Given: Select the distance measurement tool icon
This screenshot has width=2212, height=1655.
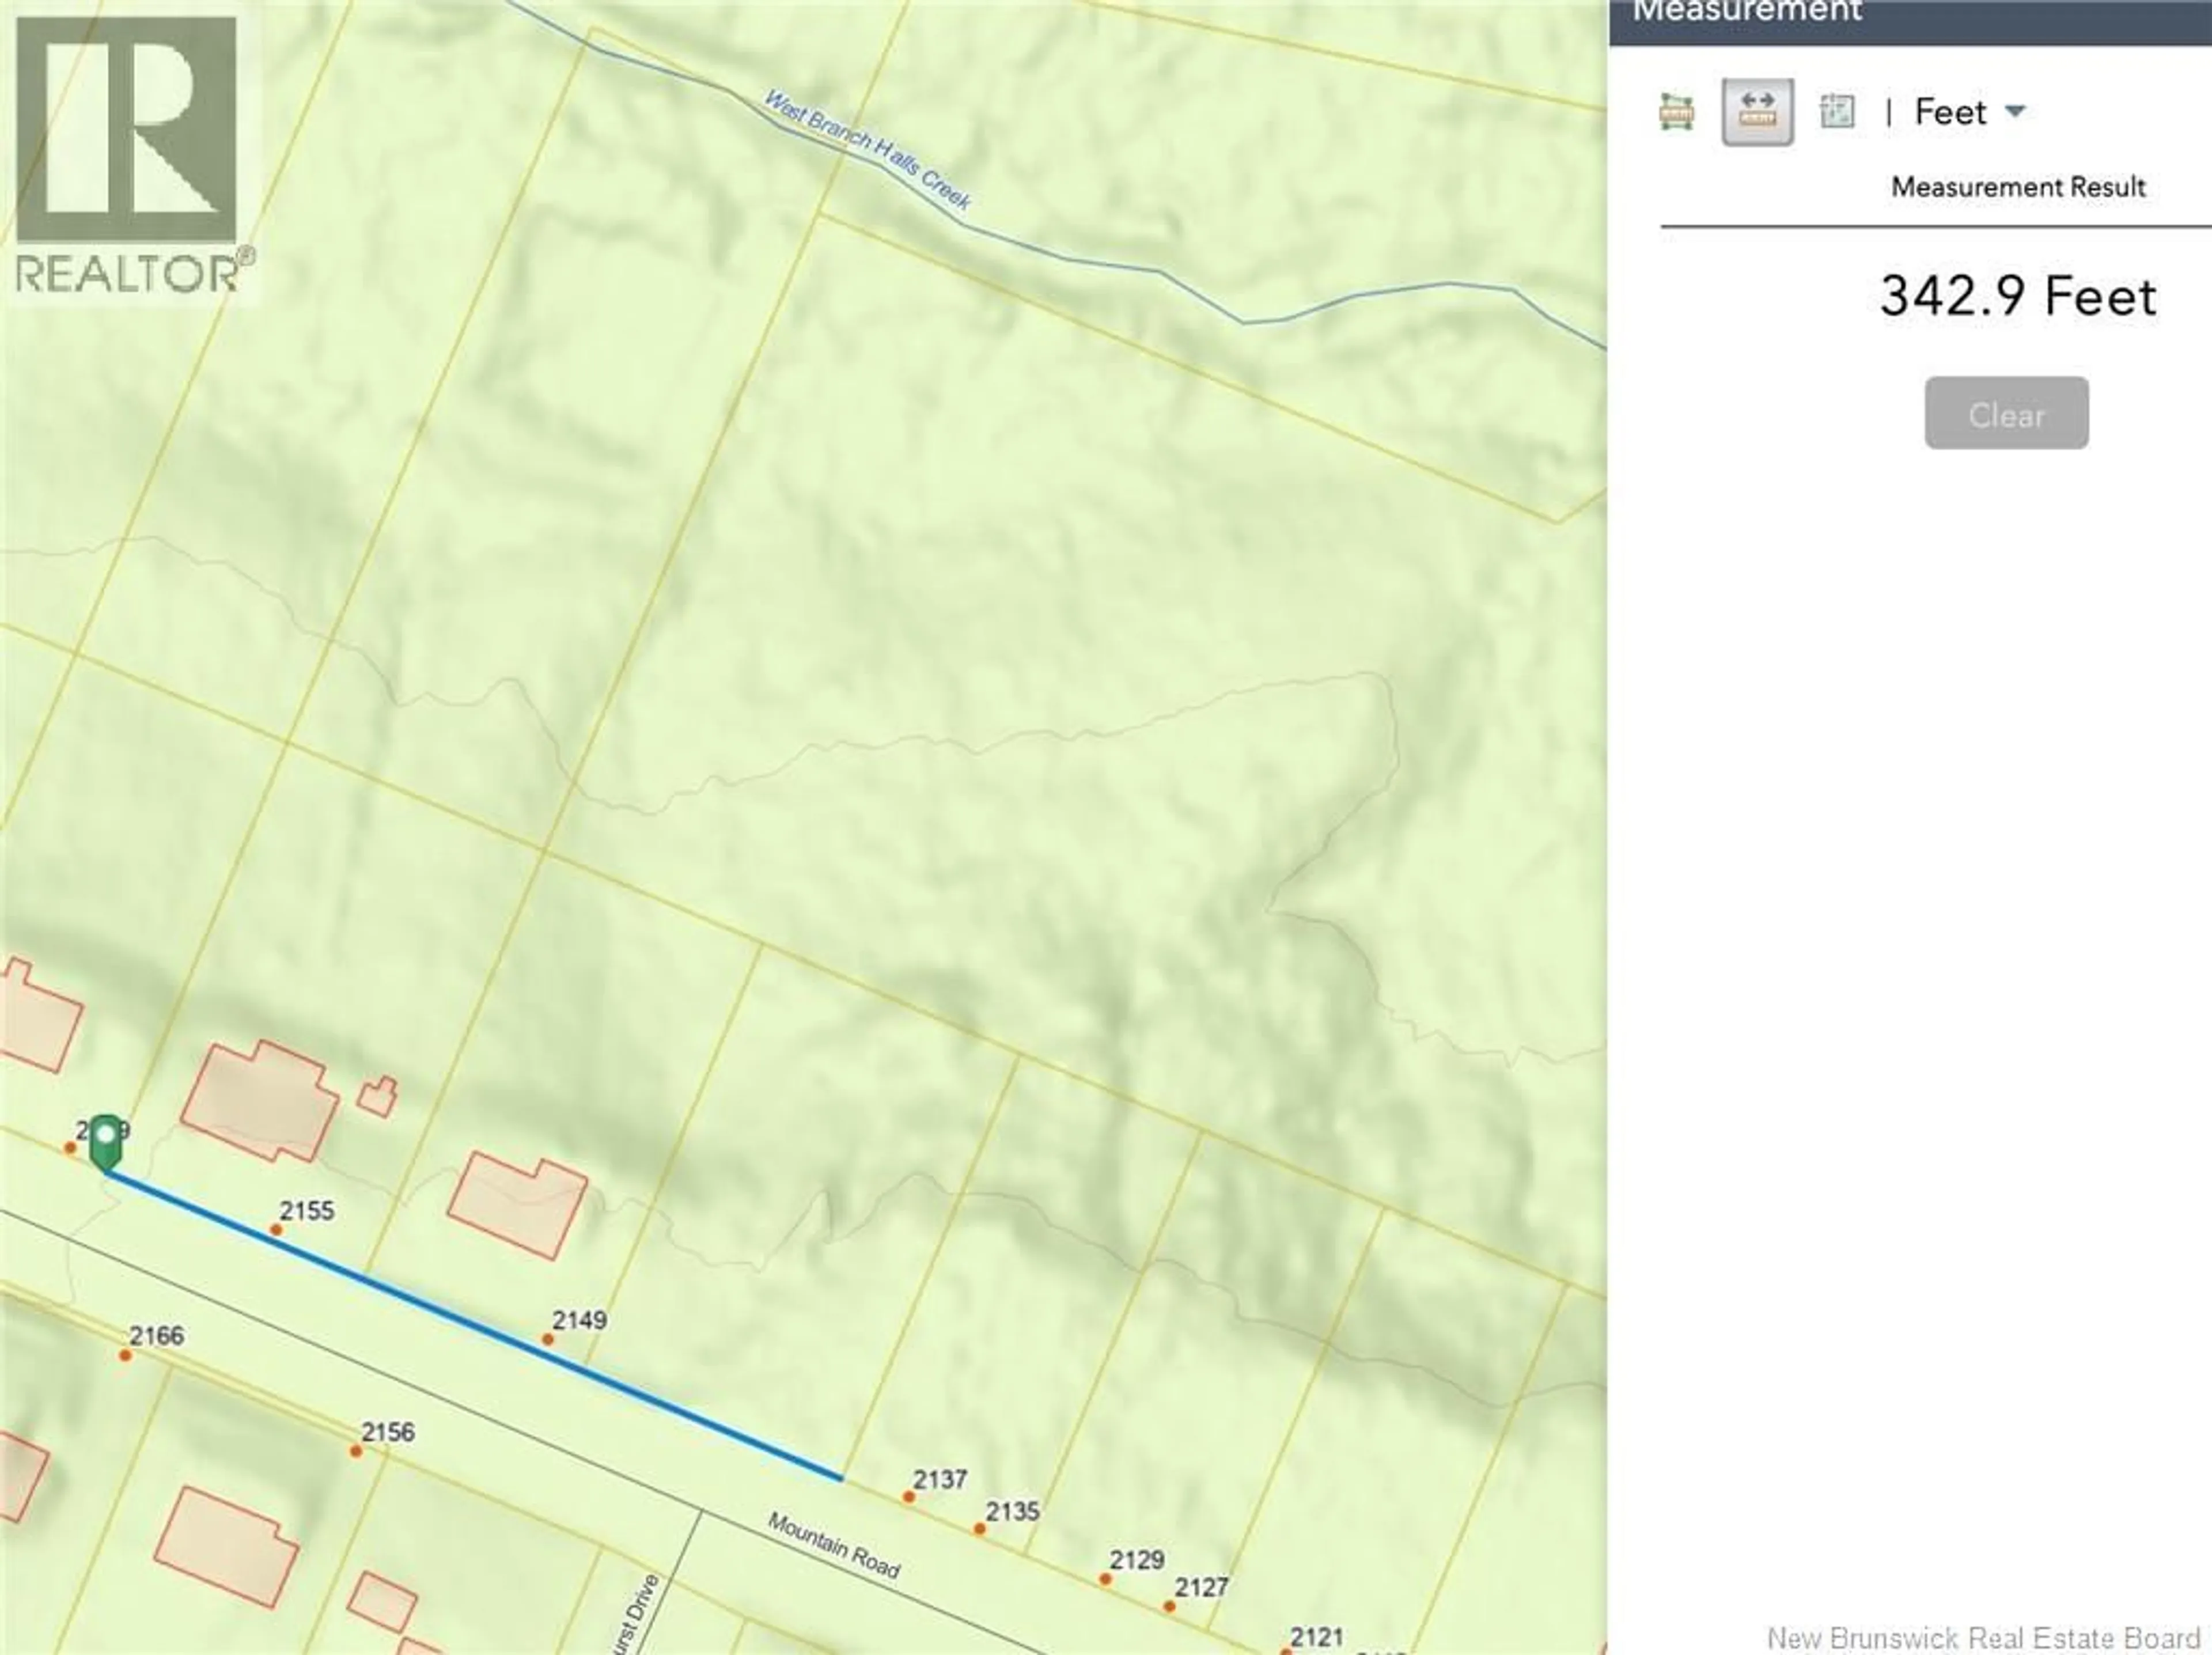Looking at the screenshot, I should point(1757,111).
